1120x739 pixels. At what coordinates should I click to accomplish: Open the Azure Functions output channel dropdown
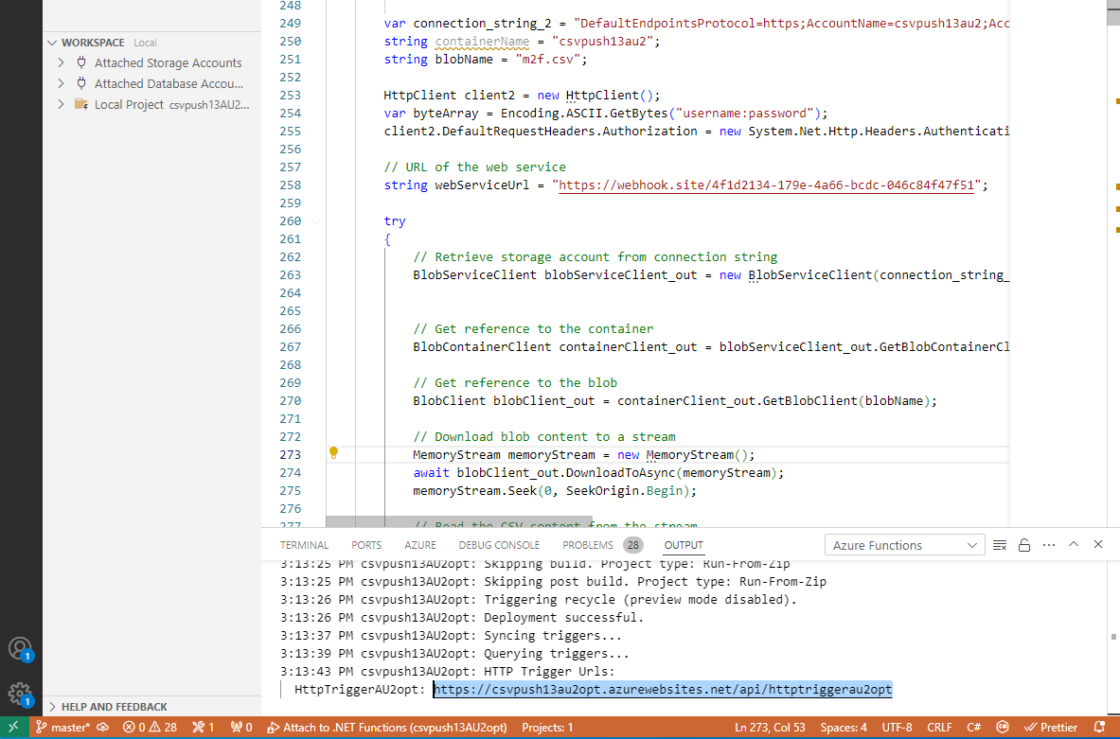click(x=904, y=545)
